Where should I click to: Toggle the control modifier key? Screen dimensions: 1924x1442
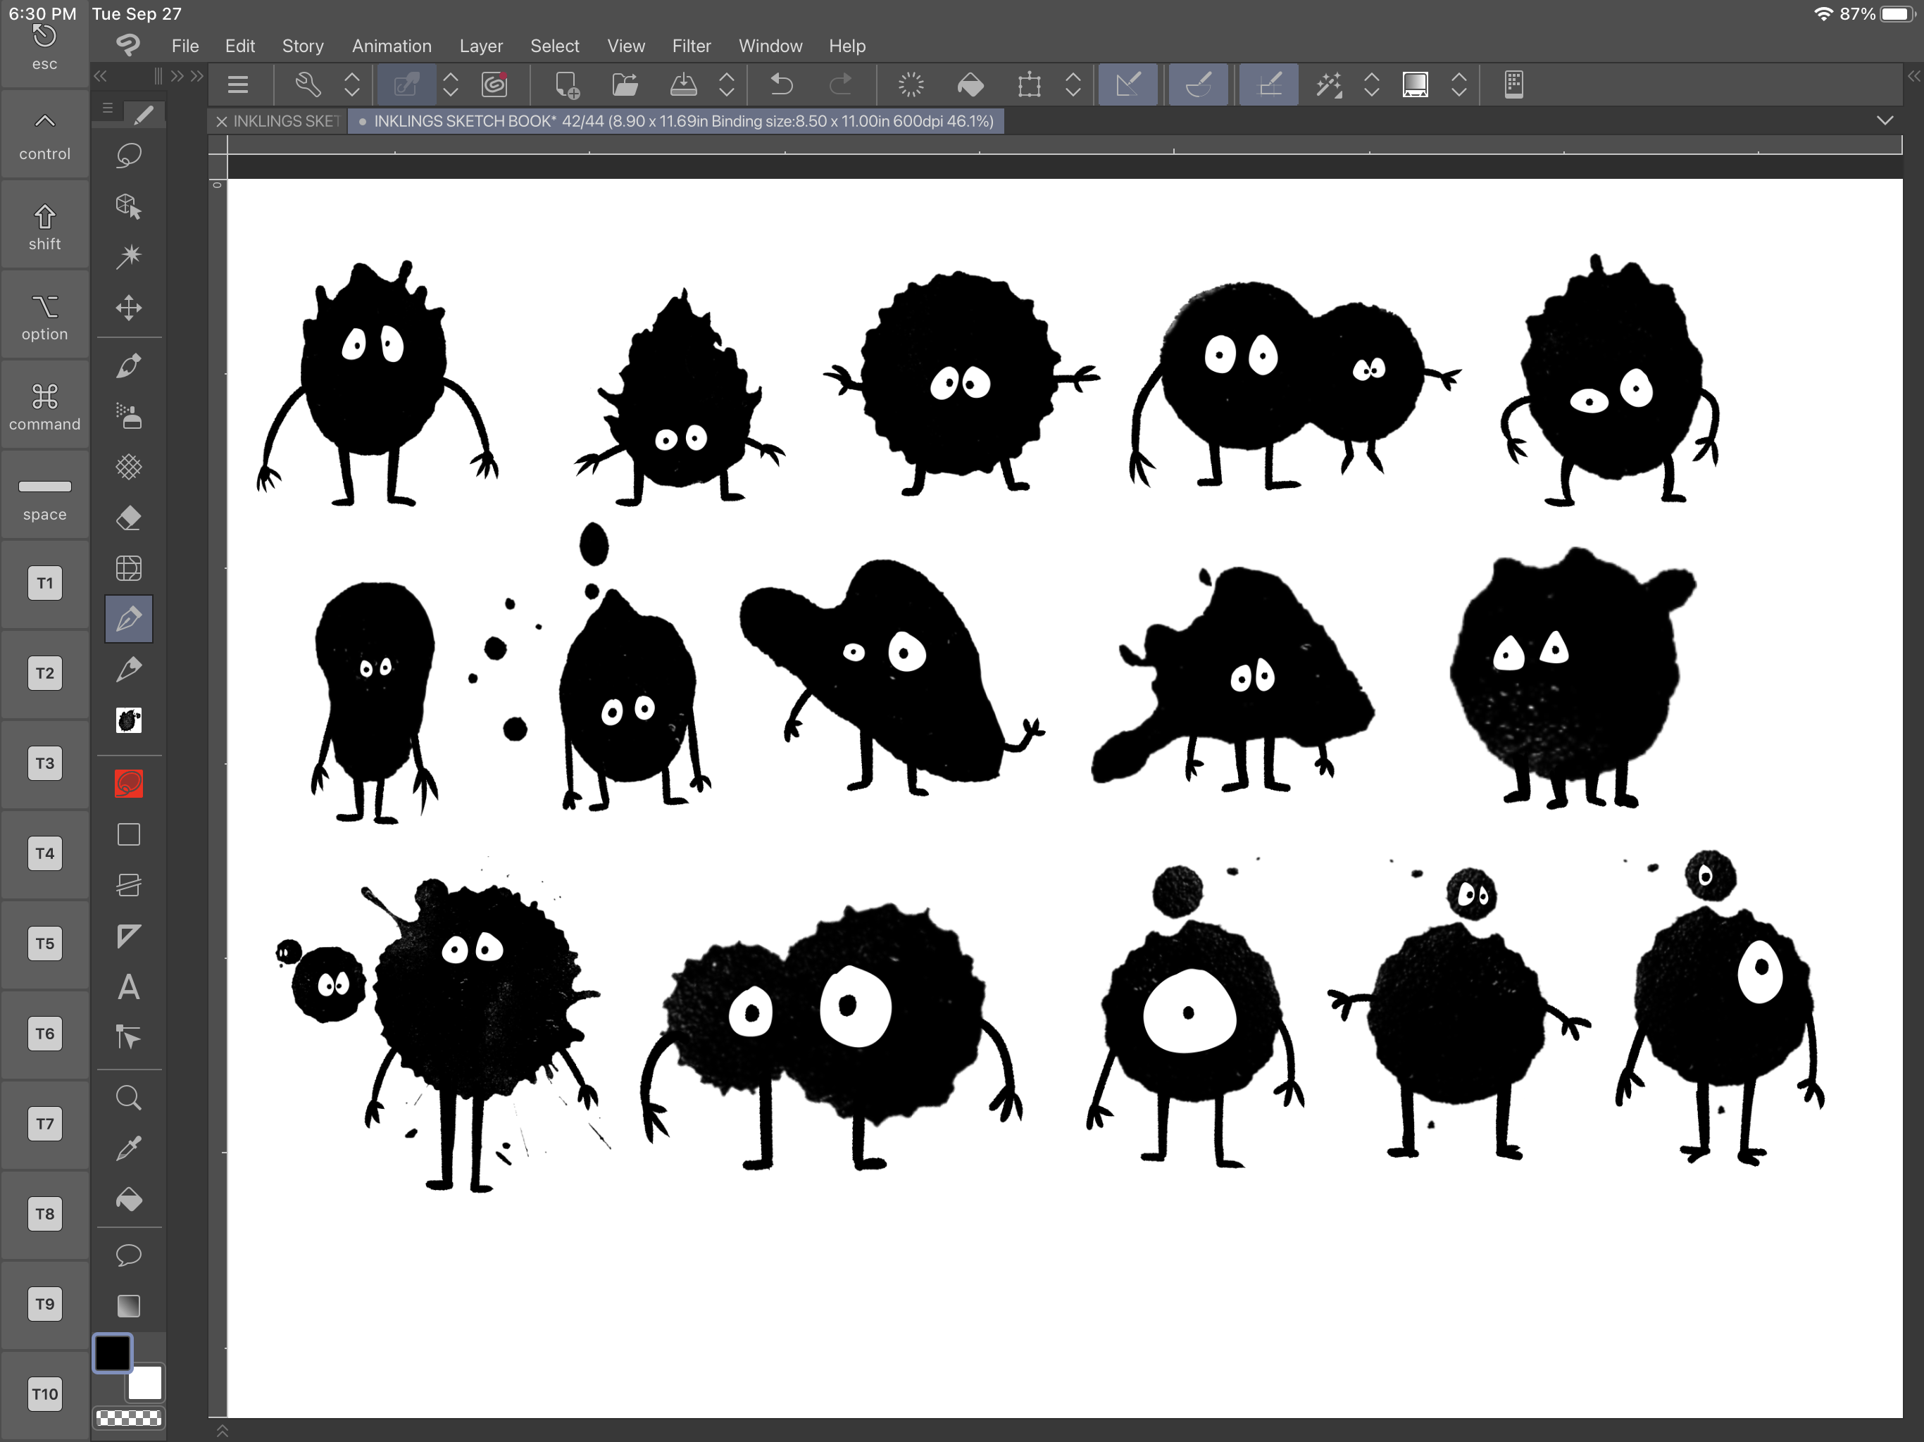(44, 136)
